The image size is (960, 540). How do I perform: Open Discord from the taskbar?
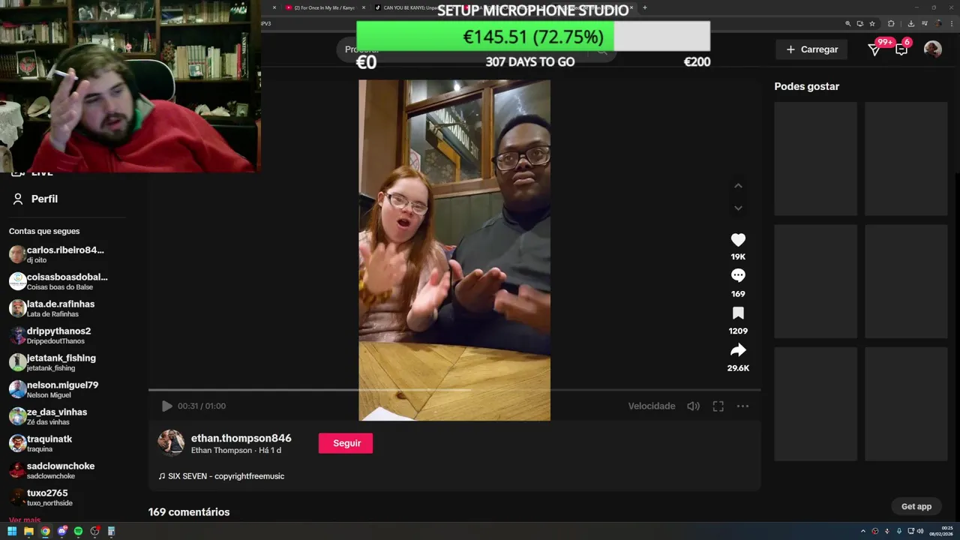tap(61, 531)
